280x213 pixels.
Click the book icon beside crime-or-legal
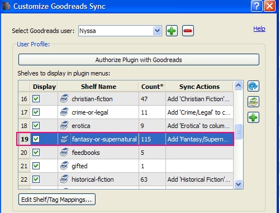coord(64,112)
